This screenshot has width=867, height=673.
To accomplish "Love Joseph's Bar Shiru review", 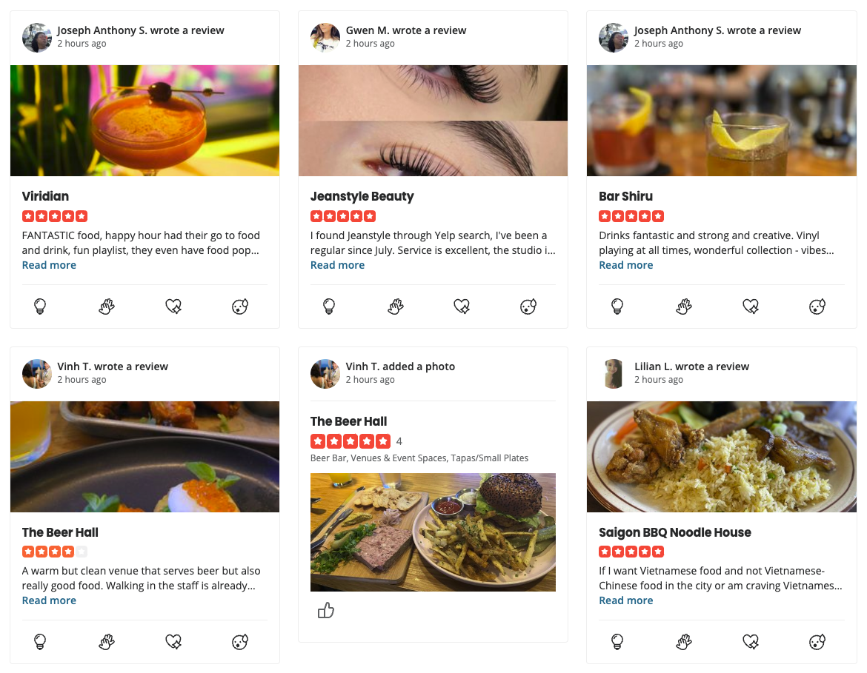I will [750, 306].
